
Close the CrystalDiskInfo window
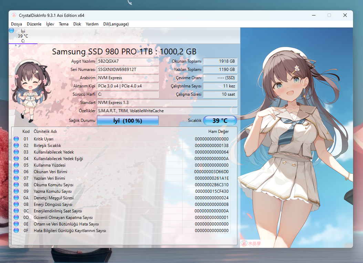pyautogui.click(x=345, y=15)
